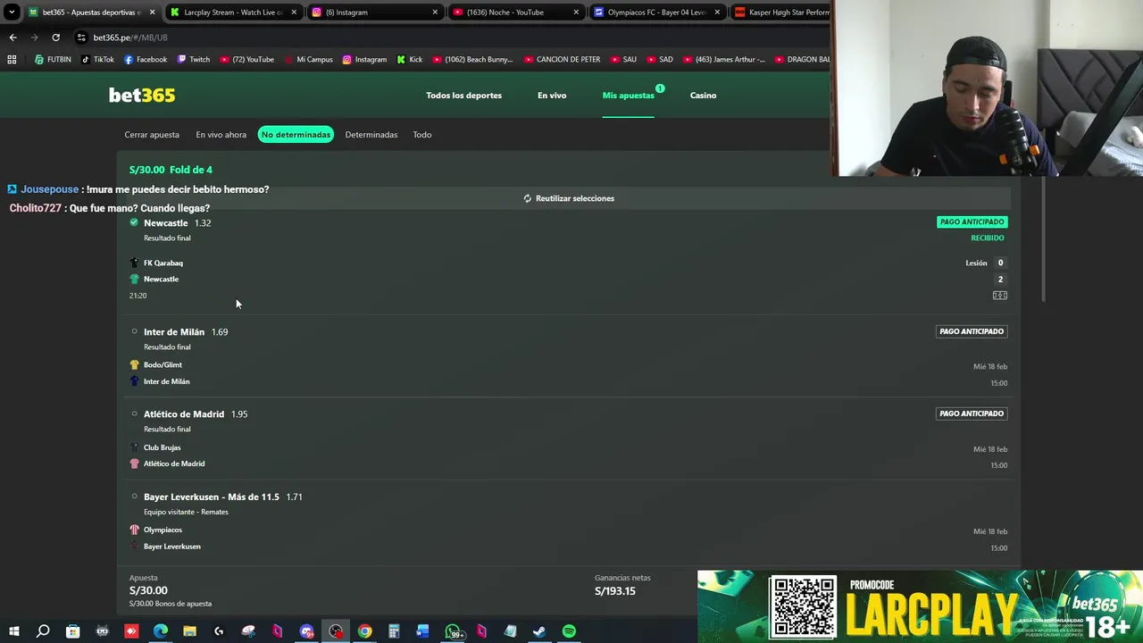The height and width of the screenshot is (643, 1143).
Task: Open the TikTok bookmark
Action: coord(97,60)
